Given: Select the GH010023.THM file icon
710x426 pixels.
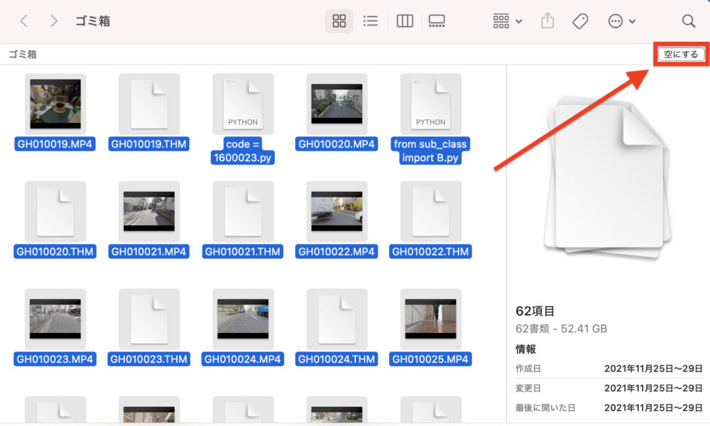Looking at the screenshot, I should coord(149,319).
